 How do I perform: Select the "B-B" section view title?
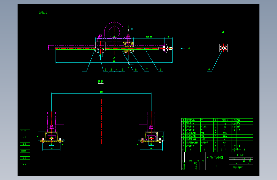101,81
